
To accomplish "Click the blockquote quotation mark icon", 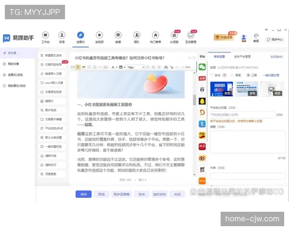I will [x=84, y=67].
